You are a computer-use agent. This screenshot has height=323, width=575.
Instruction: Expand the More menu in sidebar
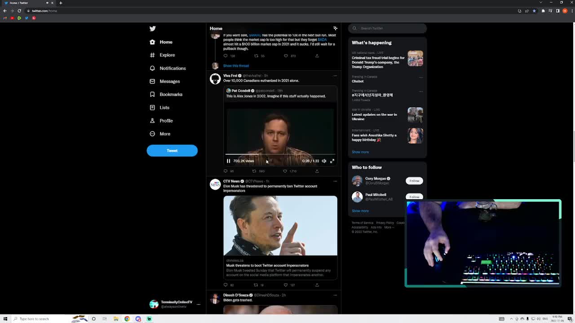coord(160,134)
